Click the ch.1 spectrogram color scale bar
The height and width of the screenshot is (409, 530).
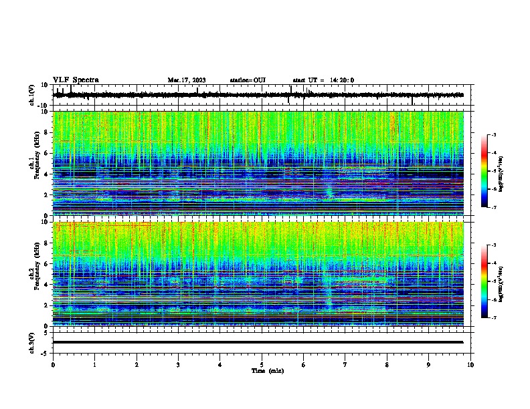point(484,171)
